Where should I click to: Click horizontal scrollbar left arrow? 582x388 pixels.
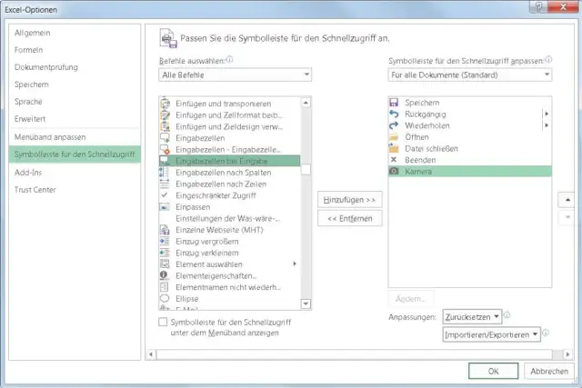coord(151,354)
